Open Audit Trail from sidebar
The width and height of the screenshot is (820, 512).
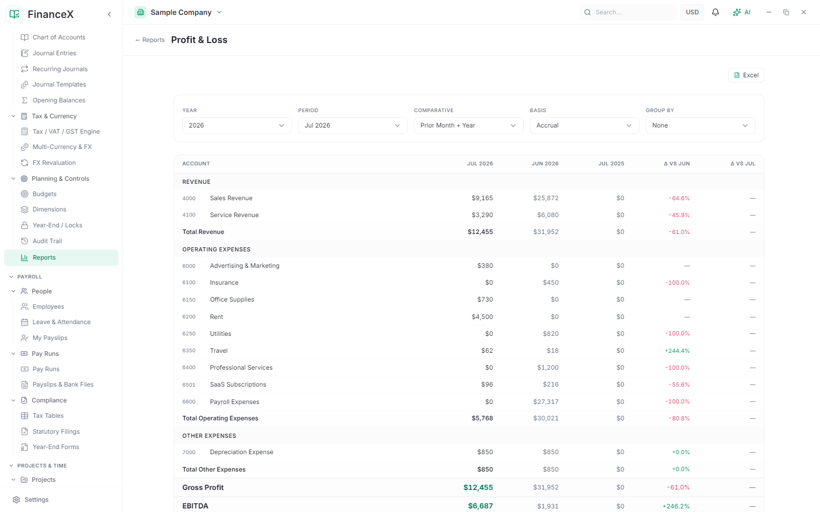[x=47, y=241]
